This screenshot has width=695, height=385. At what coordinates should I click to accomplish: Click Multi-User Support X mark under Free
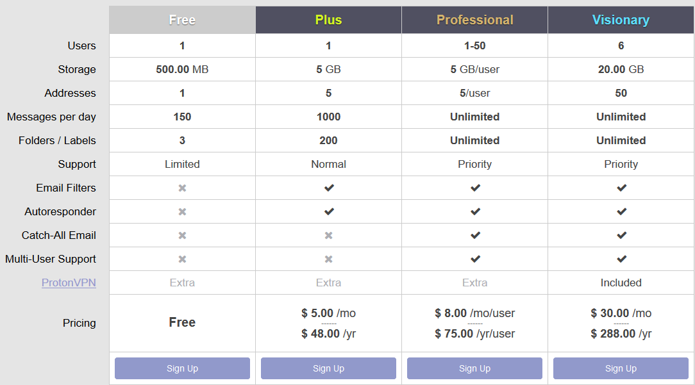tap(182, 259)
